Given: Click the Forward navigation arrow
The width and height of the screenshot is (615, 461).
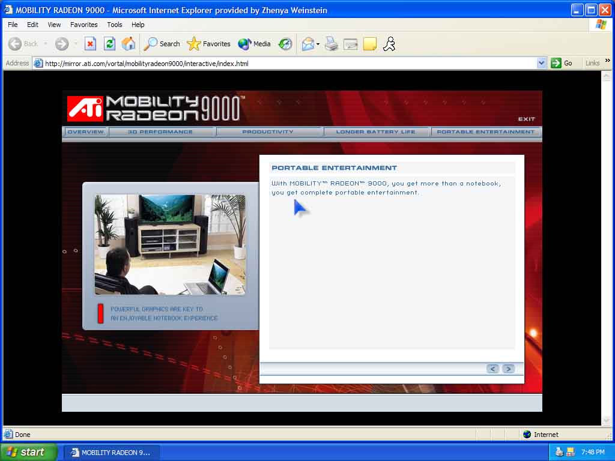Looking at the screenshot, I should [x=62, y=44].
